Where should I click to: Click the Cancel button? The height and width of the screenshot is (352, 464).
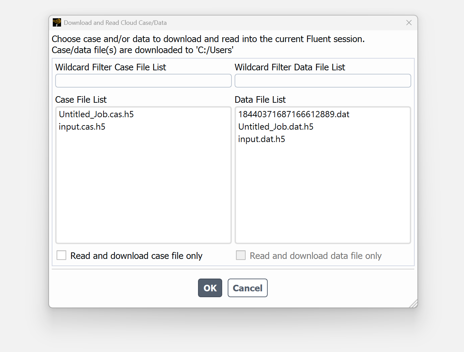(x=248, y=288)
